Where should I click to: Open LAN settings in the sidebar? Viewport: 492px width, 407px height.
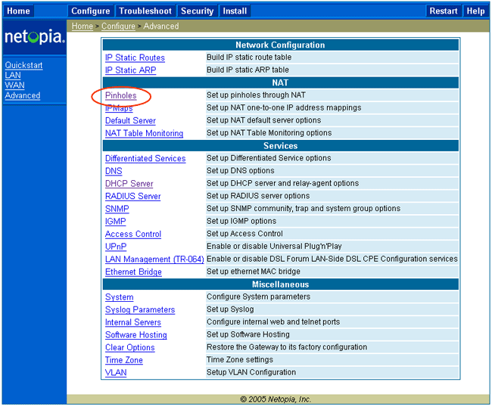[x=13, y=75]
